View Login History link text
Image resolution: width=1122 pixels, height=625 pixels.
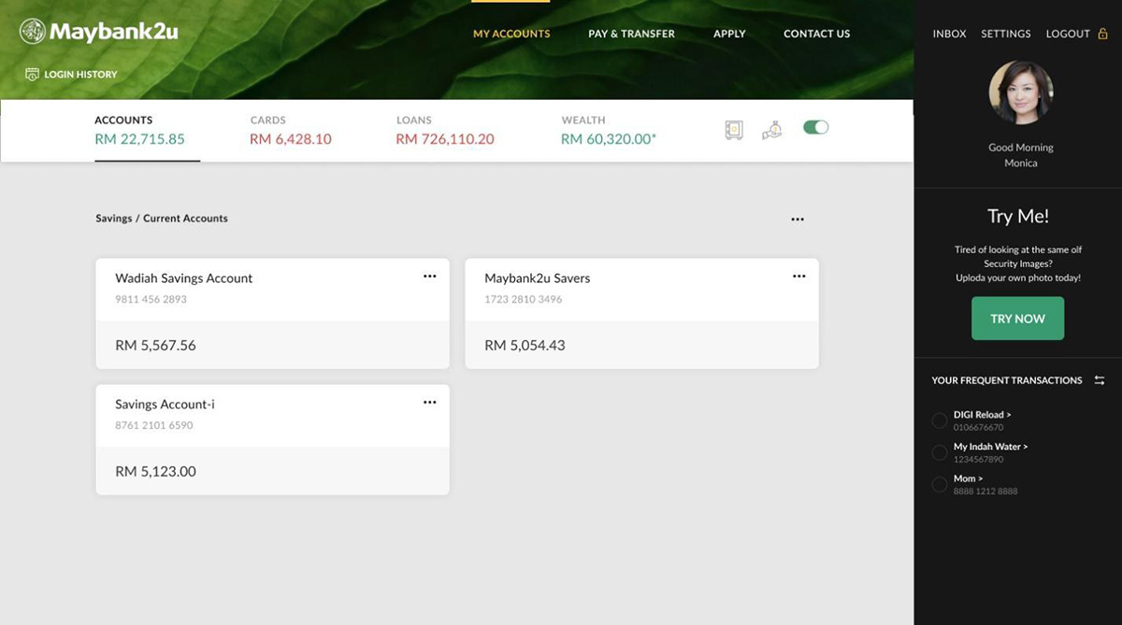coord(81,74)
